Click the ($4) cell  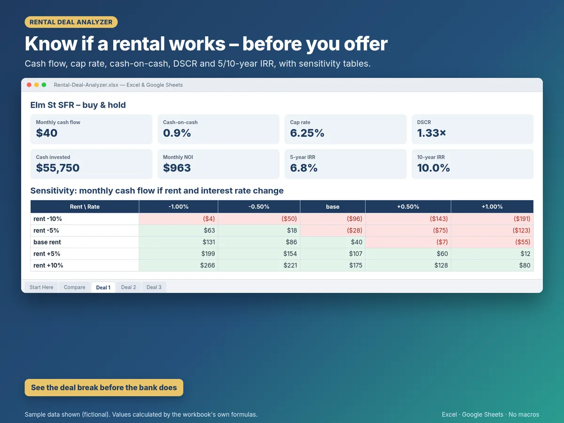[179, 219]
